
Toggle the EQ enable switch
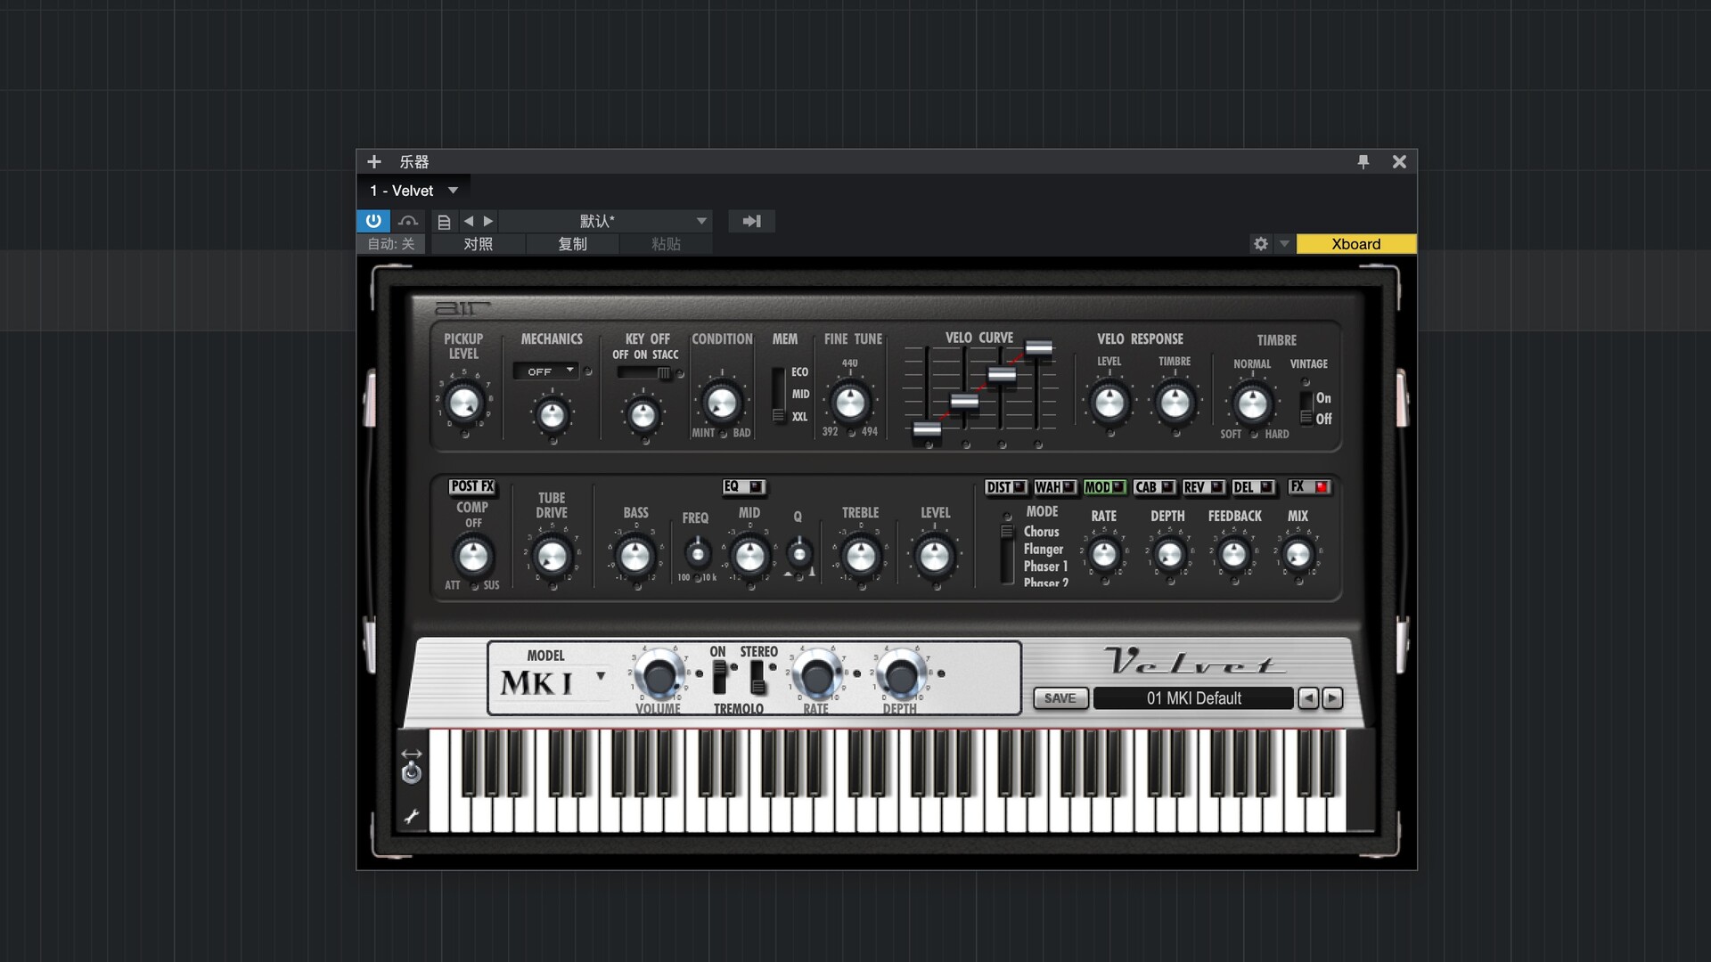click(x=755, y=486)
